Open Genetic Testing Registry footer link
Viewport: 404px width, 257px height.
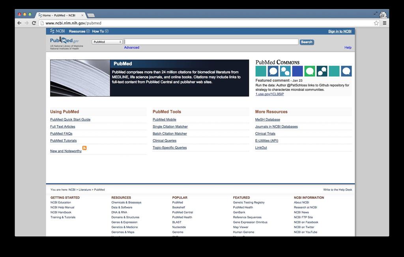(x=249, y=203)
